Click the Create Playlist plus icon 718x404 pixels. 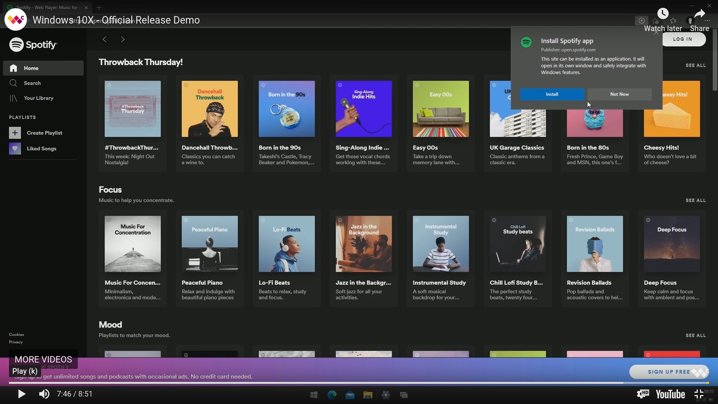point(15,133)
